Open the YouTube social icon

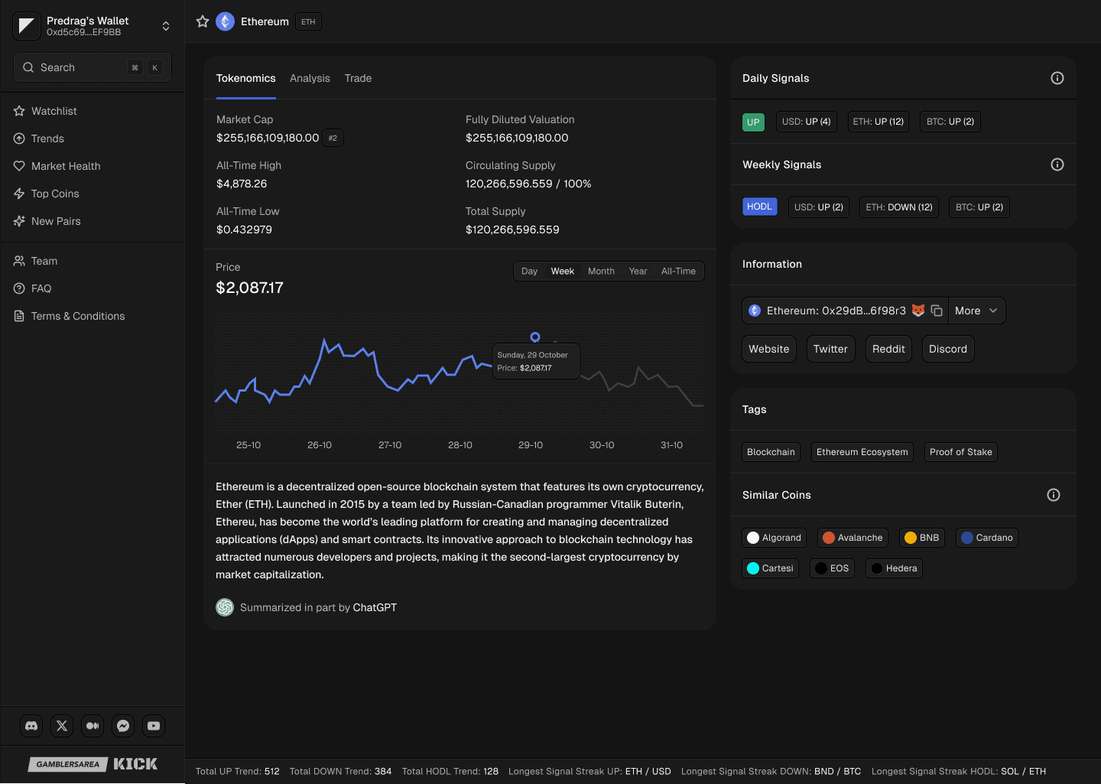click(x=154, y=726)
